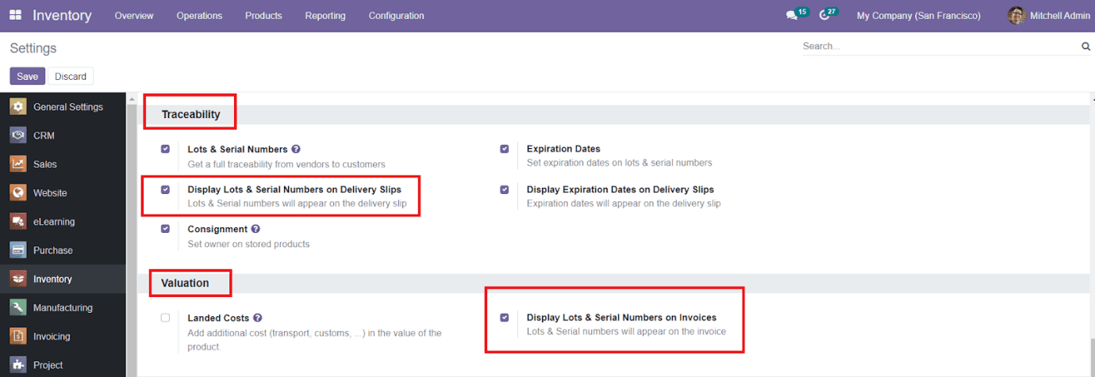Open the conversations chat icon
Screen dimensions: 1095x377
(x=792, y=16)
